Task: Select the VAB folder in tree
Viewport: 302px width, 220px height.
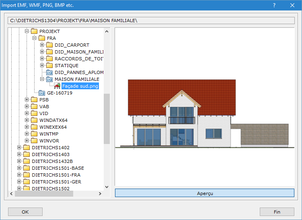Action: 44,107
